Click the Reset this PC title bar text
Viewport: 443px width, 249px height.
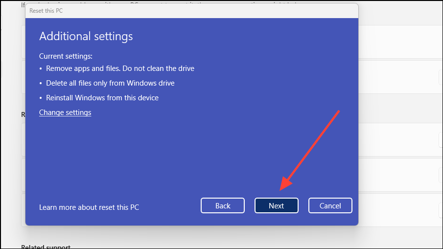click(x=46, y=11)
